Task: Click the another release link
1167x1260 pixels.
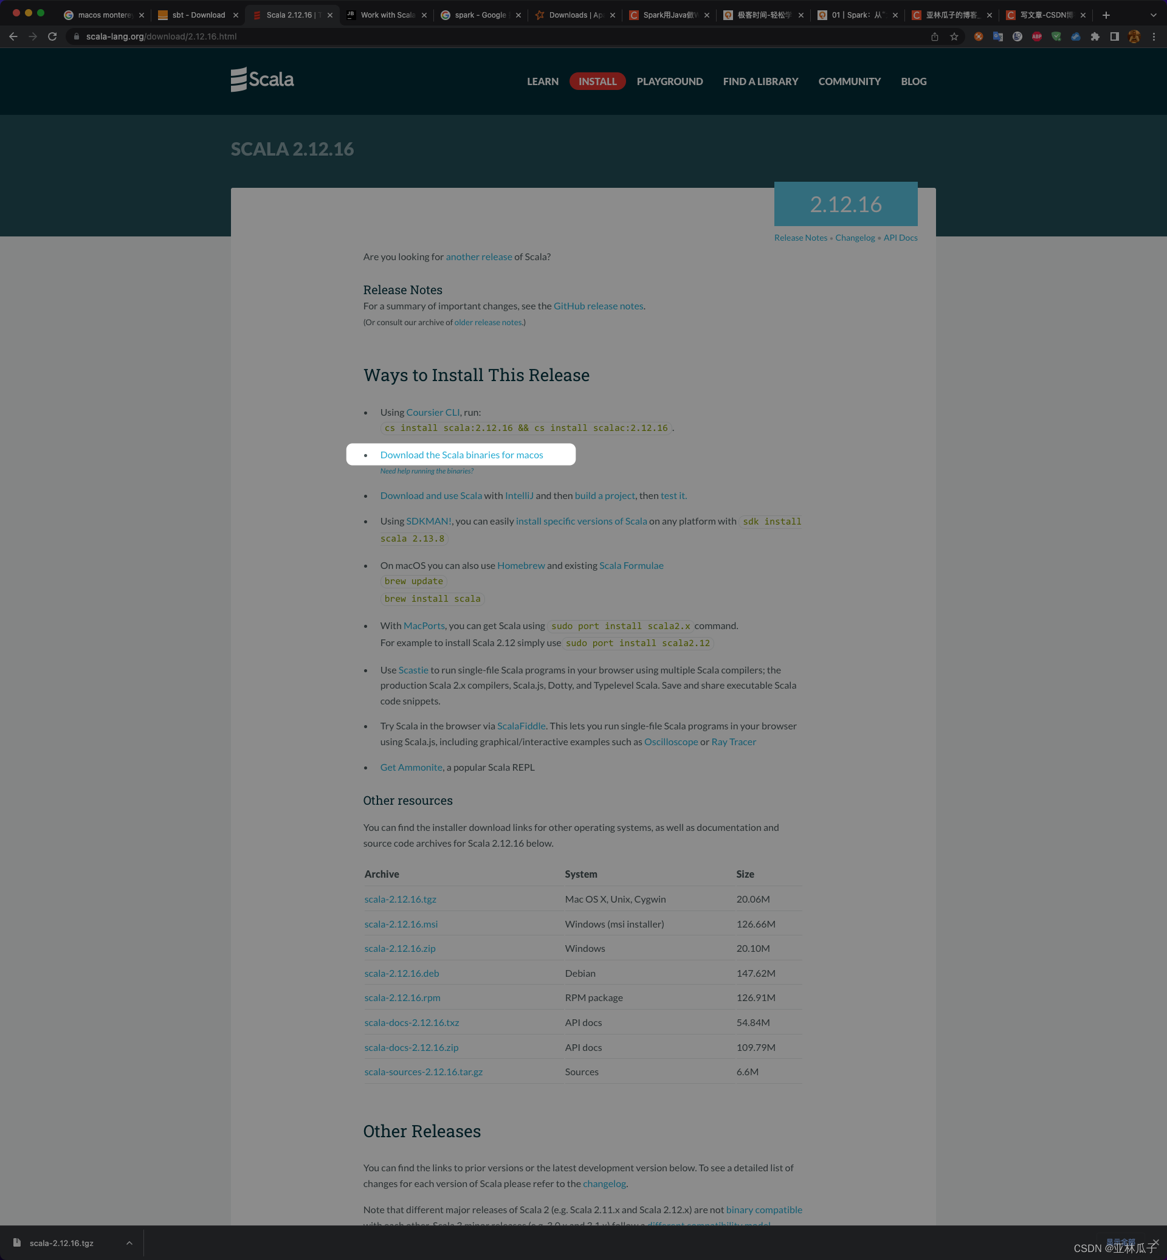Action: (x=479, y=257)
